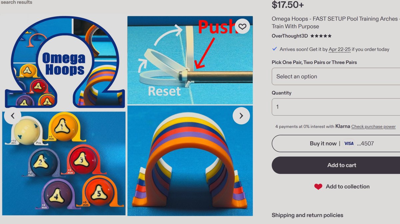Open the Quantity selector
This screenshot has width=400, height=224.
click(x=336, y=107)
